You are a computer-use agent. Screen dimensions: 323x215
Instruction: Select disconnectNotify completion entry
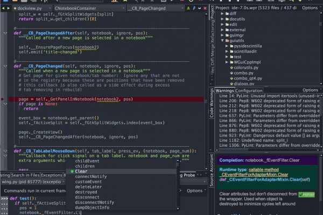click(94, 203)
